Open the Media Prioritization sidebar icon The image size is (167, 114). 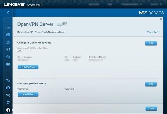tap(8, 49)
